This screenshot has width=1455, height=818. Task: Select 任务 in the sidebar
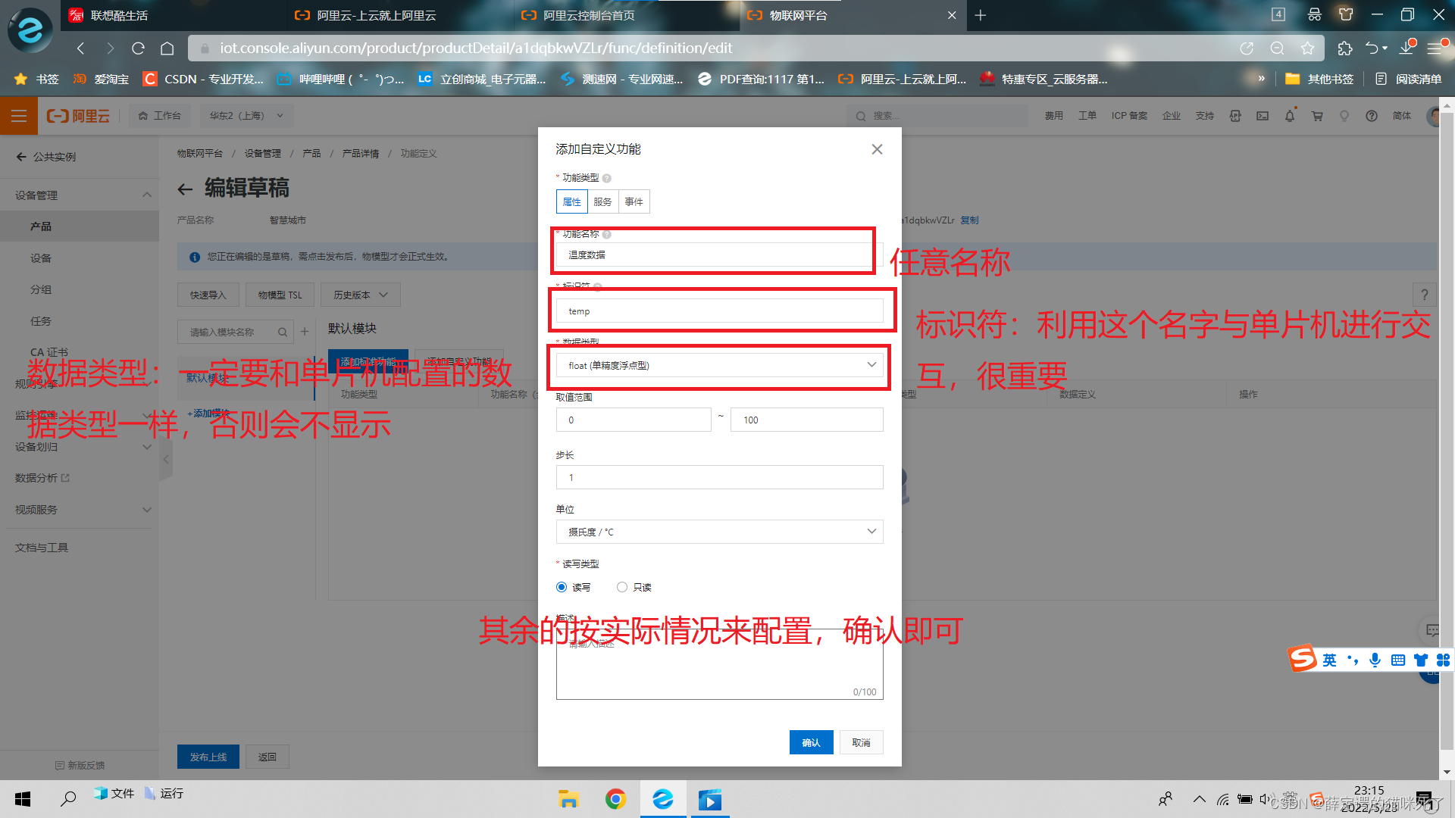coord(41,321)
